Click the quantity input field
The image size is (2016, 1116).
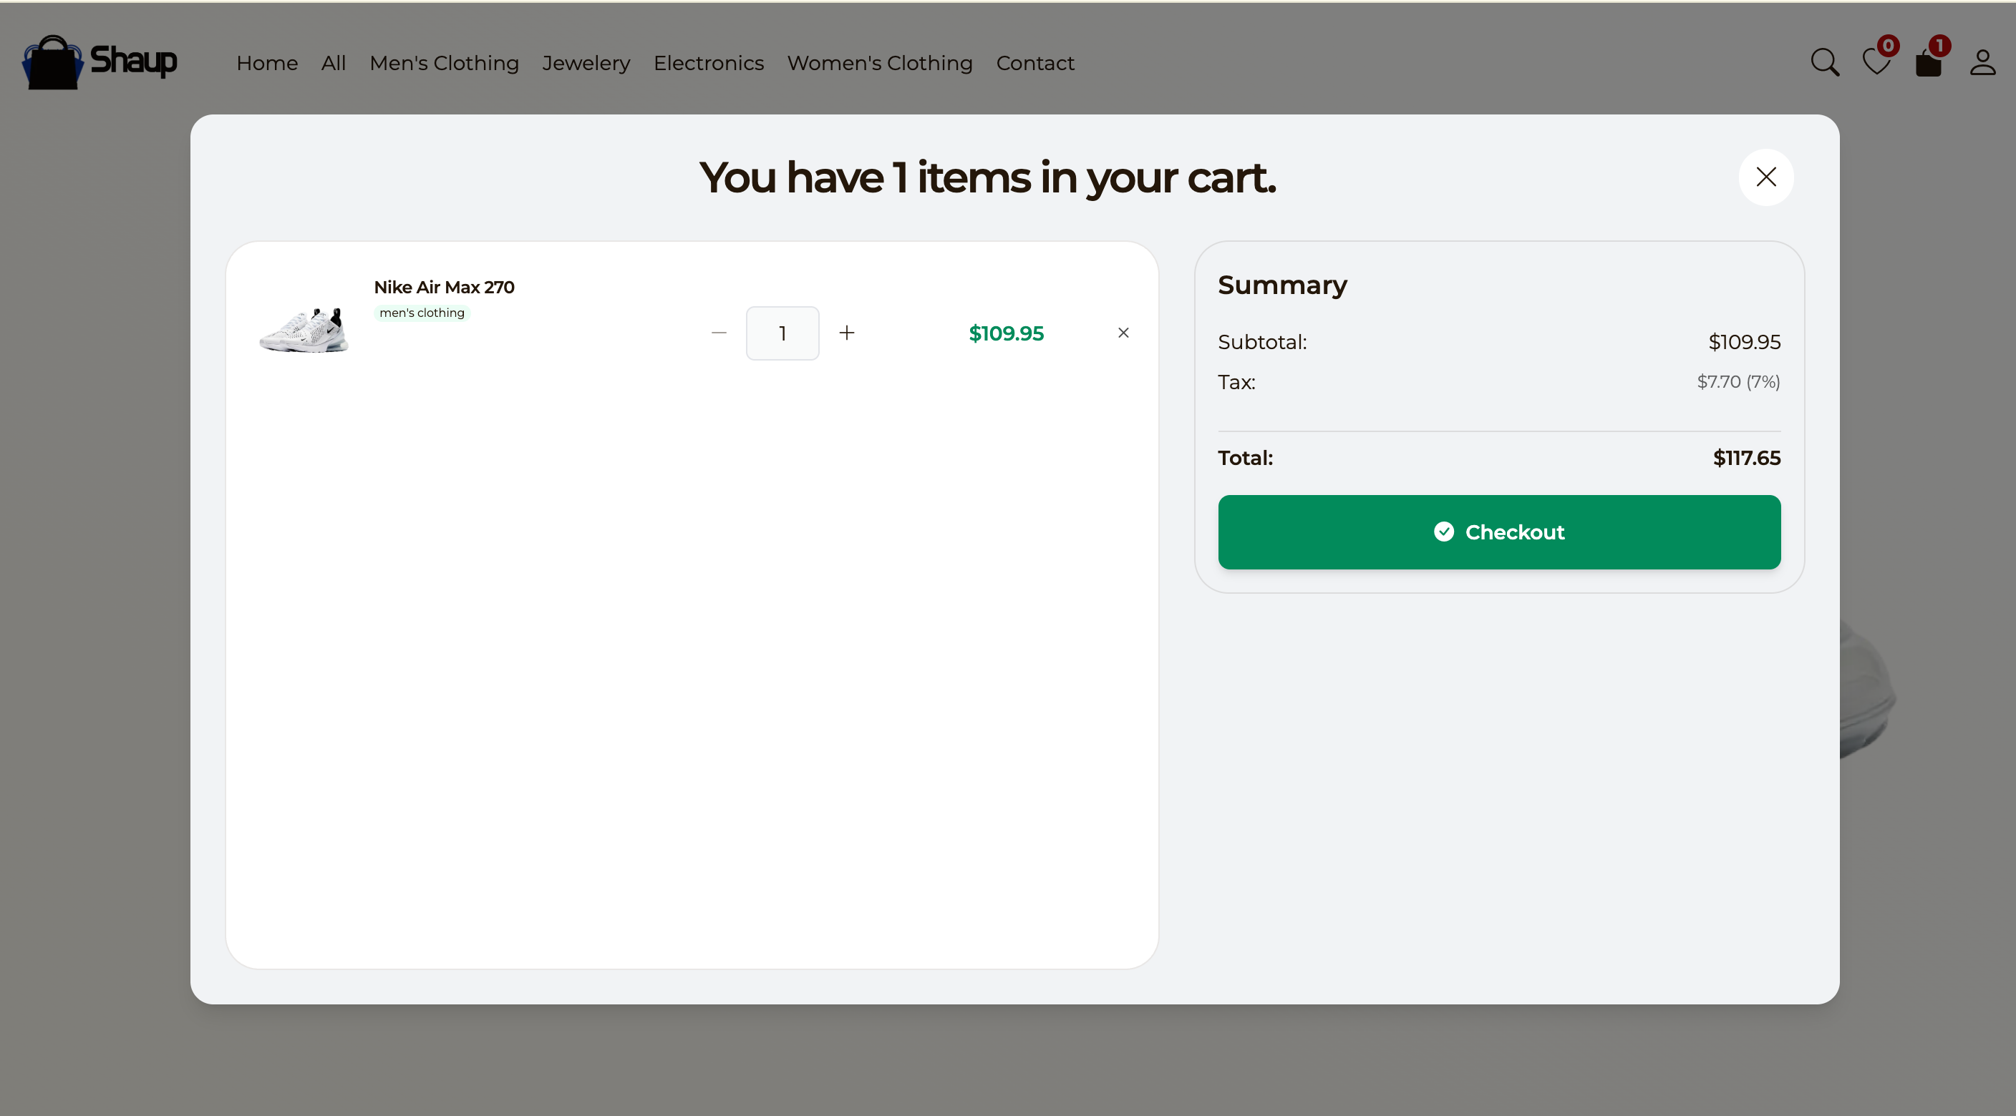tap(782, 333)
